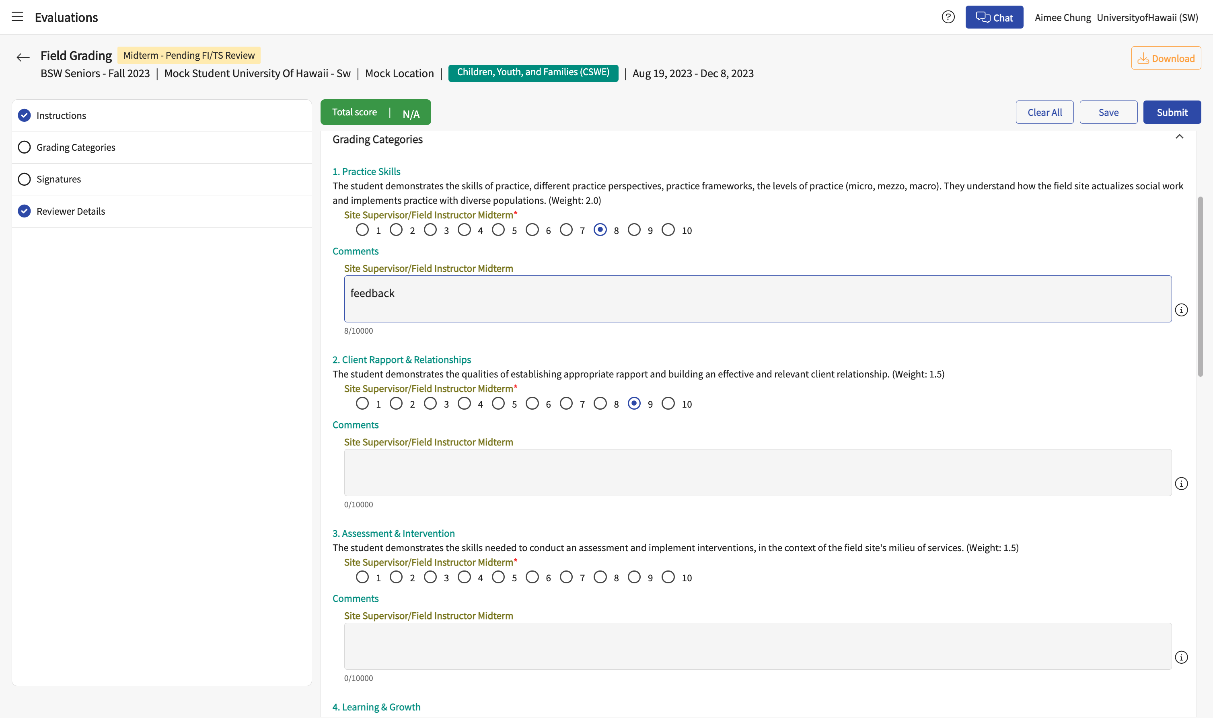Image resolution: width=1213 pixels, height=718 pixels.
Task: Save the evaluation
Action: click(x=1108, y=112)
